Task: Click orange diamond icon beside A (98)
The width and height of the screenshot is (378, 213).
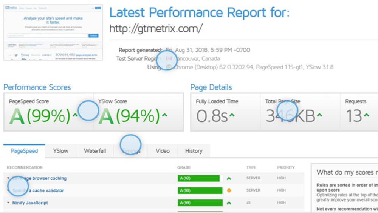Action: 229,190
